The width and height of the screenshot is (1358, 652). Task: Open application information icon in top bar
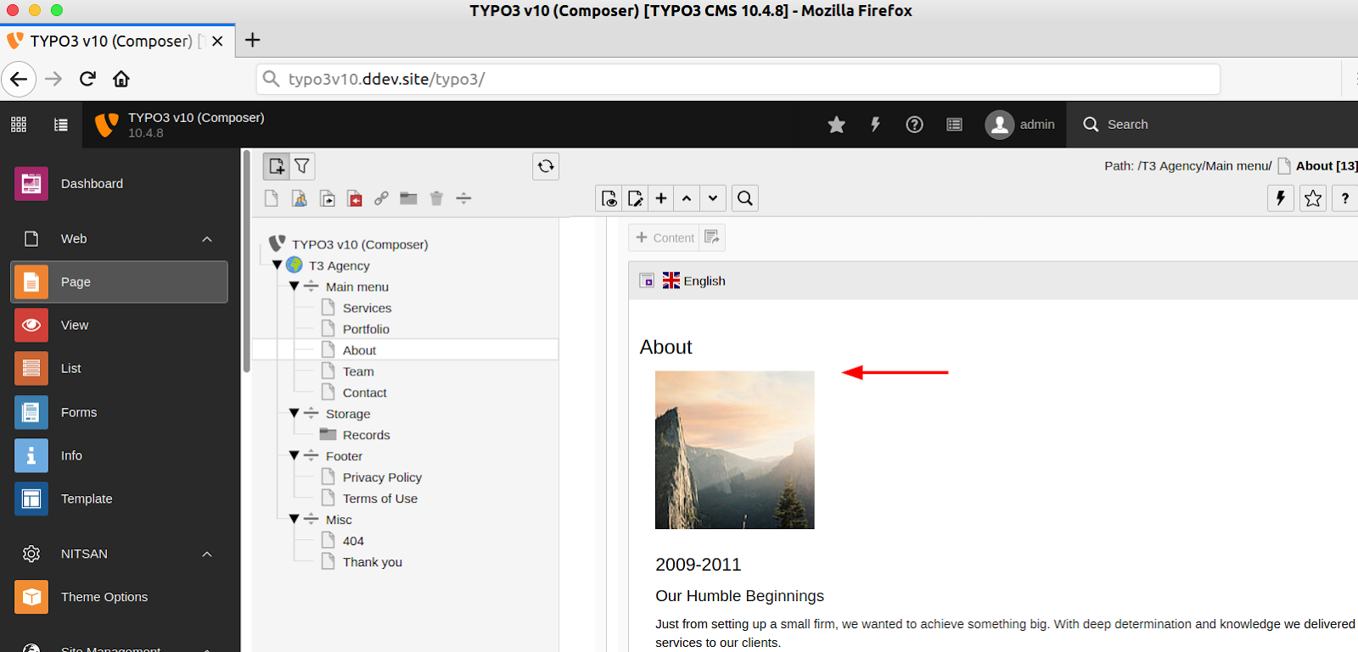pyautogui.click(x=955, y=125)
